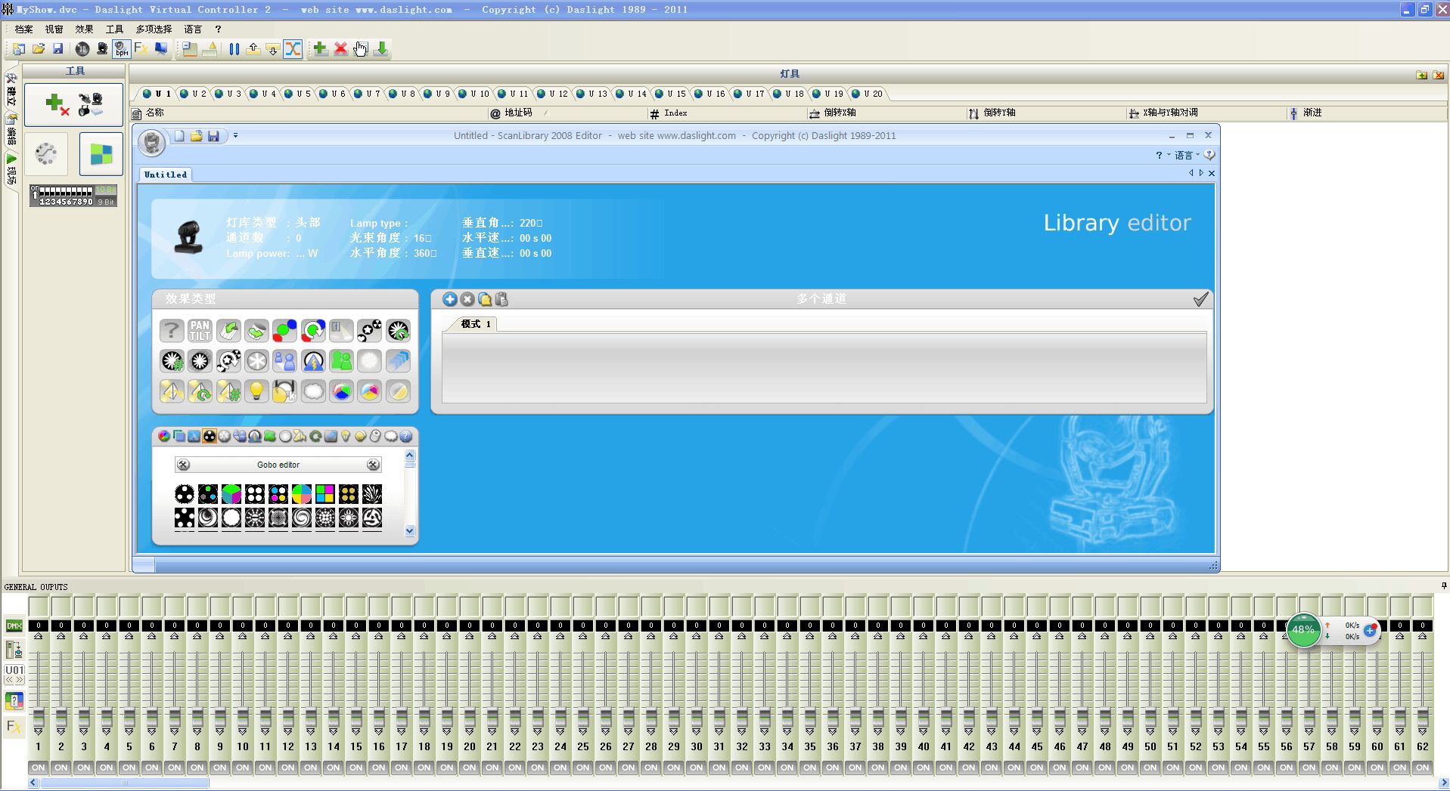Click the BPM toolbar icon
The image size is (1450, 791).
tap(121, 49)
